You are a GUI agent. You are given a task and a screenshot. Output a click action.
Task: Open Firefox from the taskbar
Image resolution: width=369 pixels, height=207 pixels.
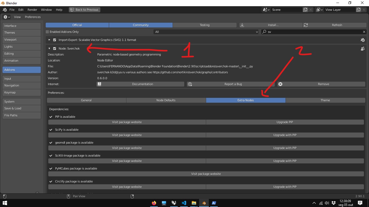tap(154, 203)
